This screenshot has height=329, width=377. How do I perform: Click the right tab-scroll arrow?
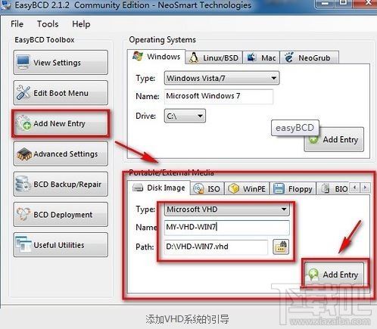pos(365,188)
